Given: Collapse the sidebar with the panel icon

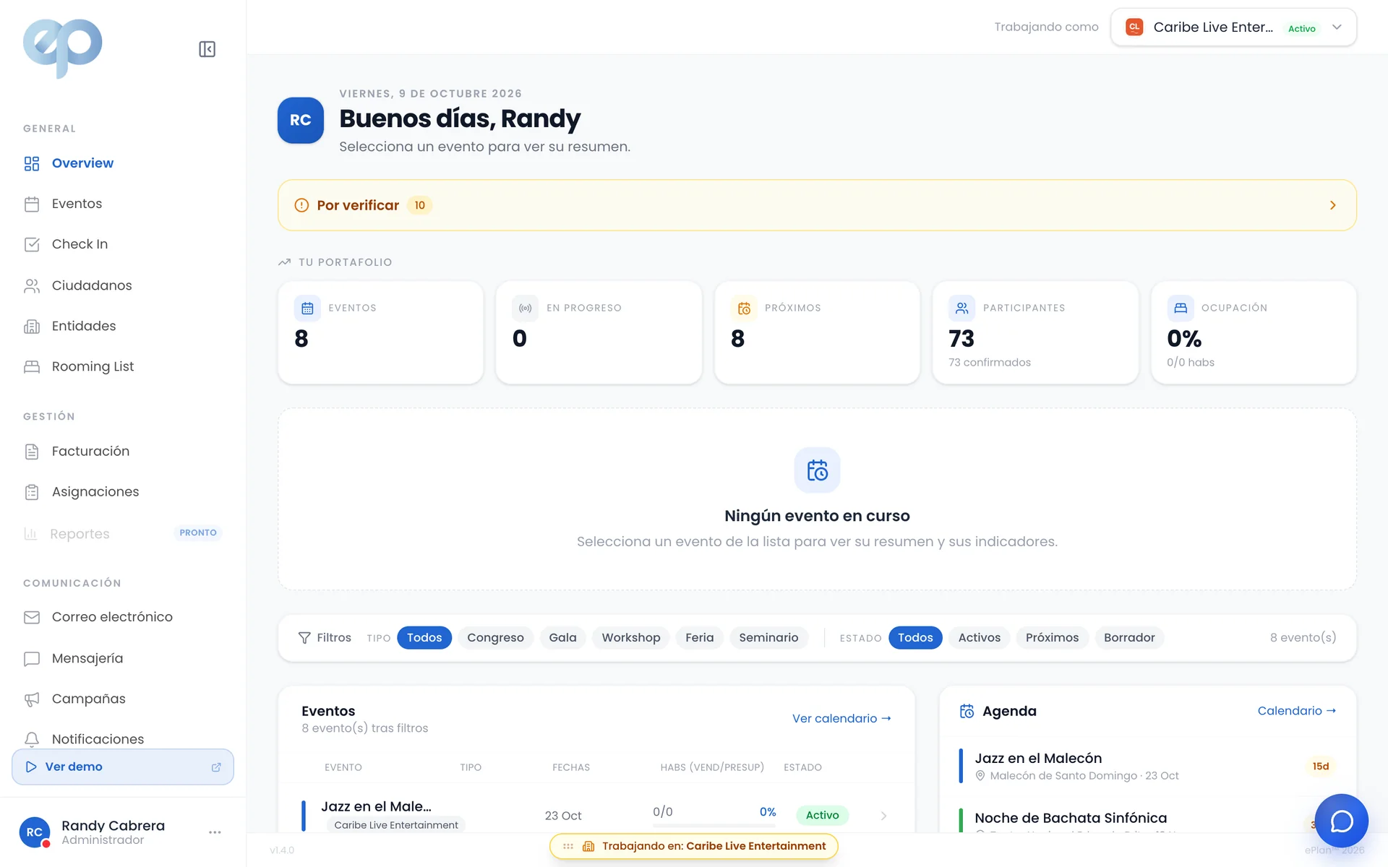Looking at the screenshot, I should point(207,49).
